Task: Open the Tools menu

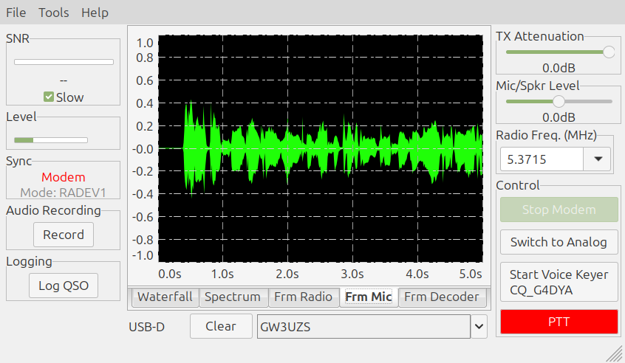Action: coord(54,13)
